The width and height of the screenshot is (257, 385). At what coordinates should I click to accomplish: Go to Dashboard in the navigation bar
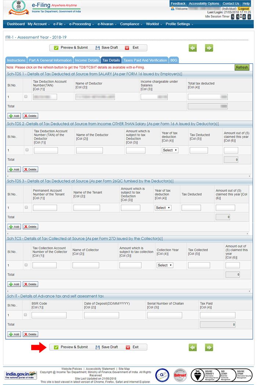pos(16,24)
